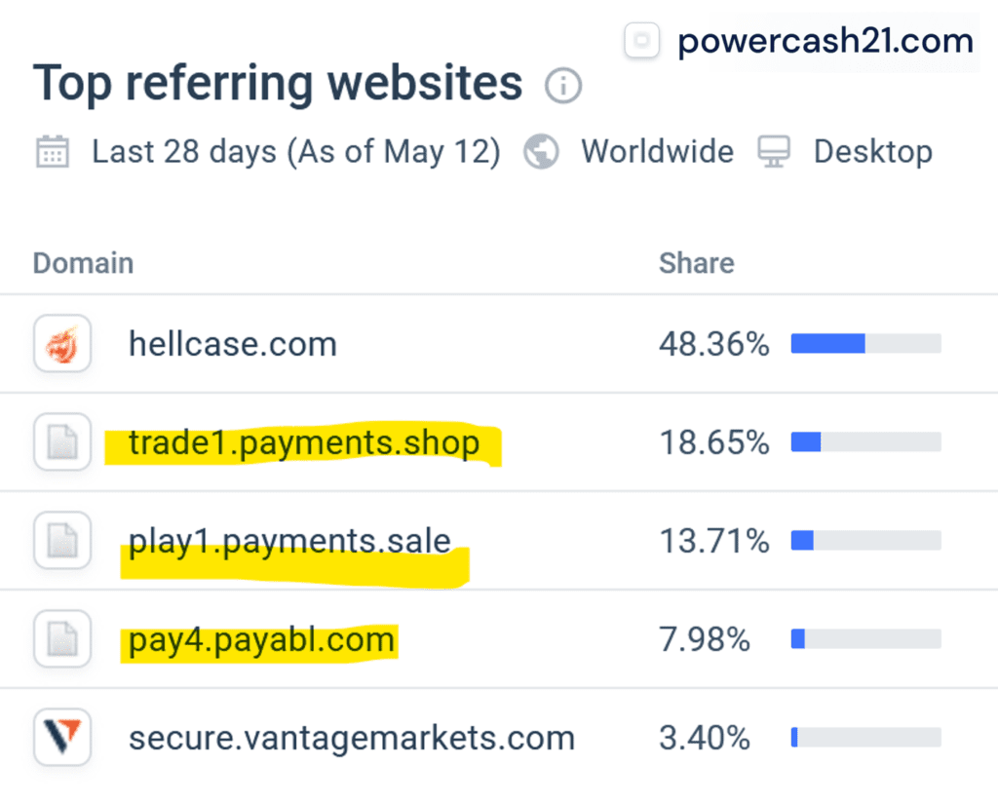Click the 48.36% share progress bar

(866, 344)
